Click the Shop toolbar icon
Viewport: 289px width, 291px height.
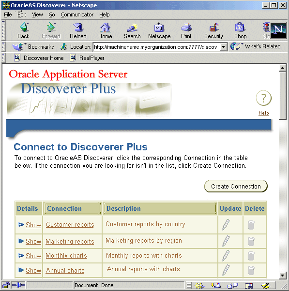[x=240, y=30]
